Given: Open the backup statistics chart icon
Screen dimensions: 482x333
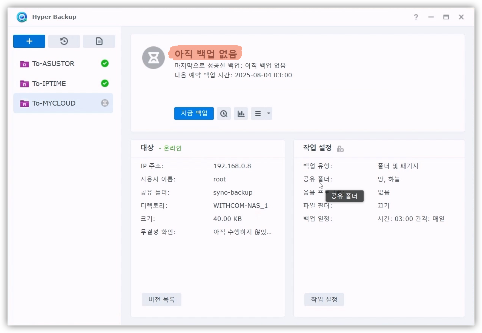Looking at the screenshot, I should (x=241, y=114).
